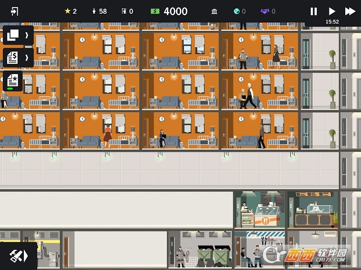Open the starred contracts document button
Viewport: 361px width, 270px height.
(13, 80)
